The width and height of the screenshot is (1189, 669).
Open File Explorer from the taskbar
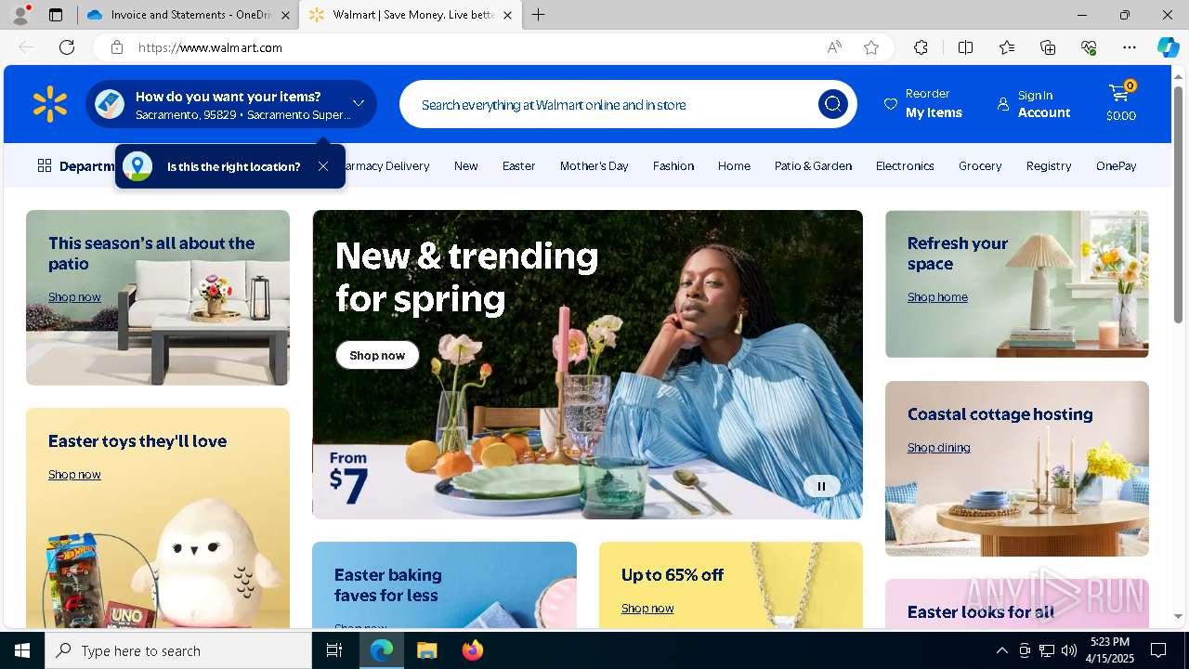[426, 650]
